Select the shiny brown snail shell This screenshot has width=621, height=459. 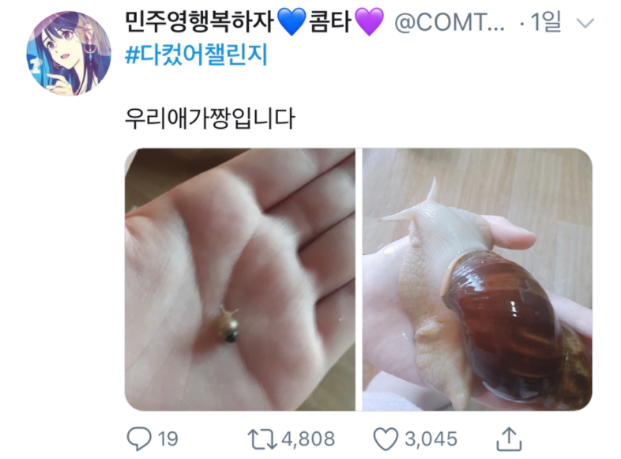[515, 325]
